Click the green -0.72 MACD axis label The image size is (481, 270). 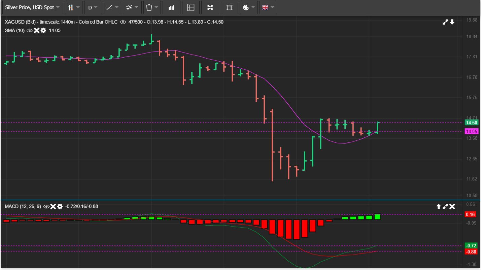(470, 245)
